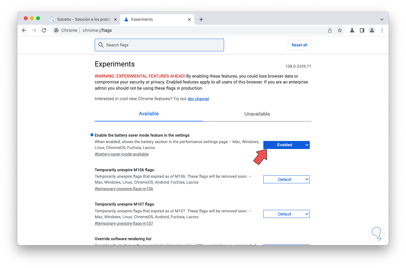Expand the tab search chevron
406x268 pixels.
(382, 19)
